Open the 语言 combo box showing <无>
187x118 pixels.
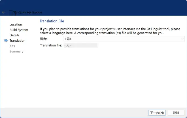(124, 39)
